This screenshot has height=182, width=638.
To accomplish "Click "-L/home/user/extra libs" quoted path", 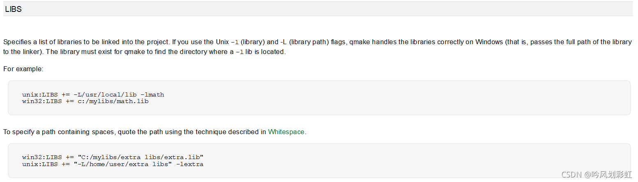I will (123, 164).
